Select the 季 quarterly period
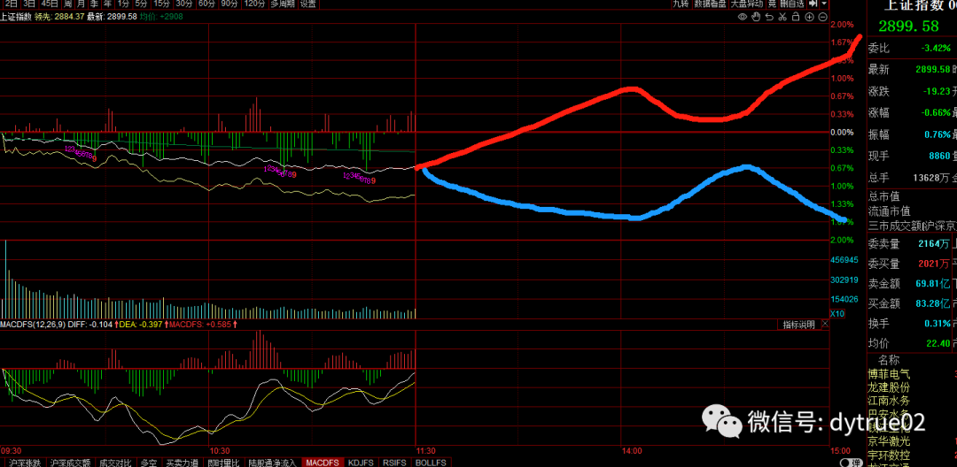957x467 pixels. 94,4
